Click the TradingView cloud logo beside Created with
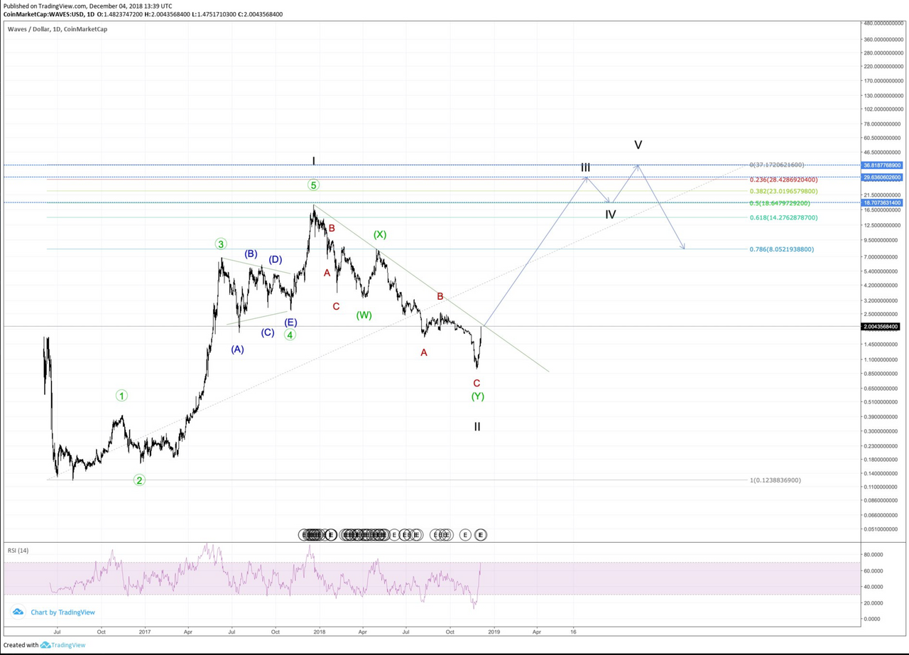 [x=45, y=645]
